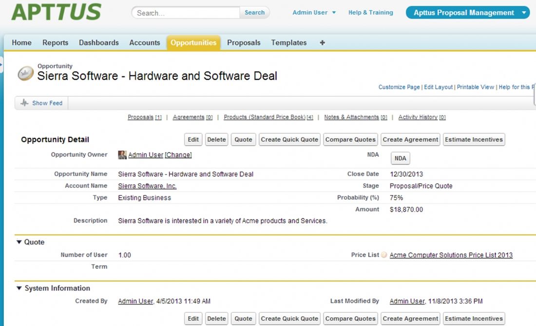Open the Templates tab

(x=289, y=43)
